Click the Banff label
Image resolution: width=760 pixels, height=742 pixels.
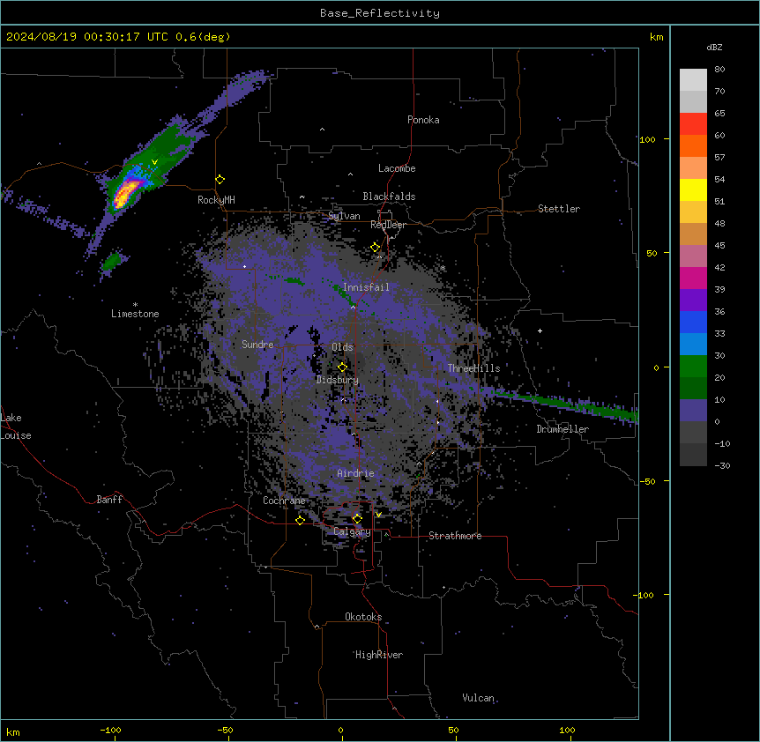[109, 500]
